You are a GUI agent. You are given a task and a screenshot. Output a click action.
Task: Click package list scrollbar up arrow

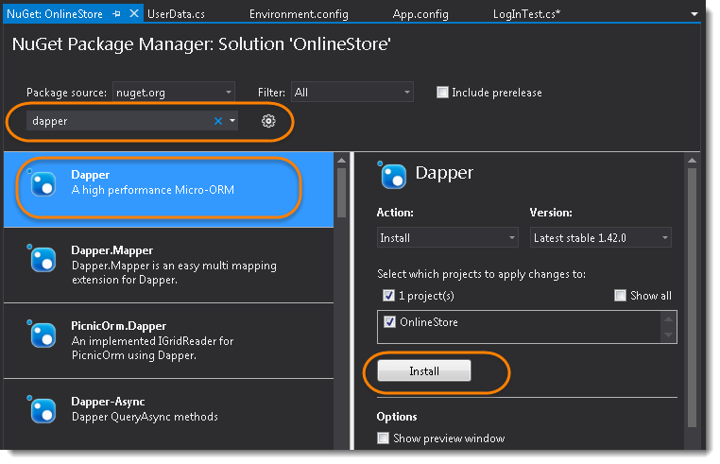[341, 161]
